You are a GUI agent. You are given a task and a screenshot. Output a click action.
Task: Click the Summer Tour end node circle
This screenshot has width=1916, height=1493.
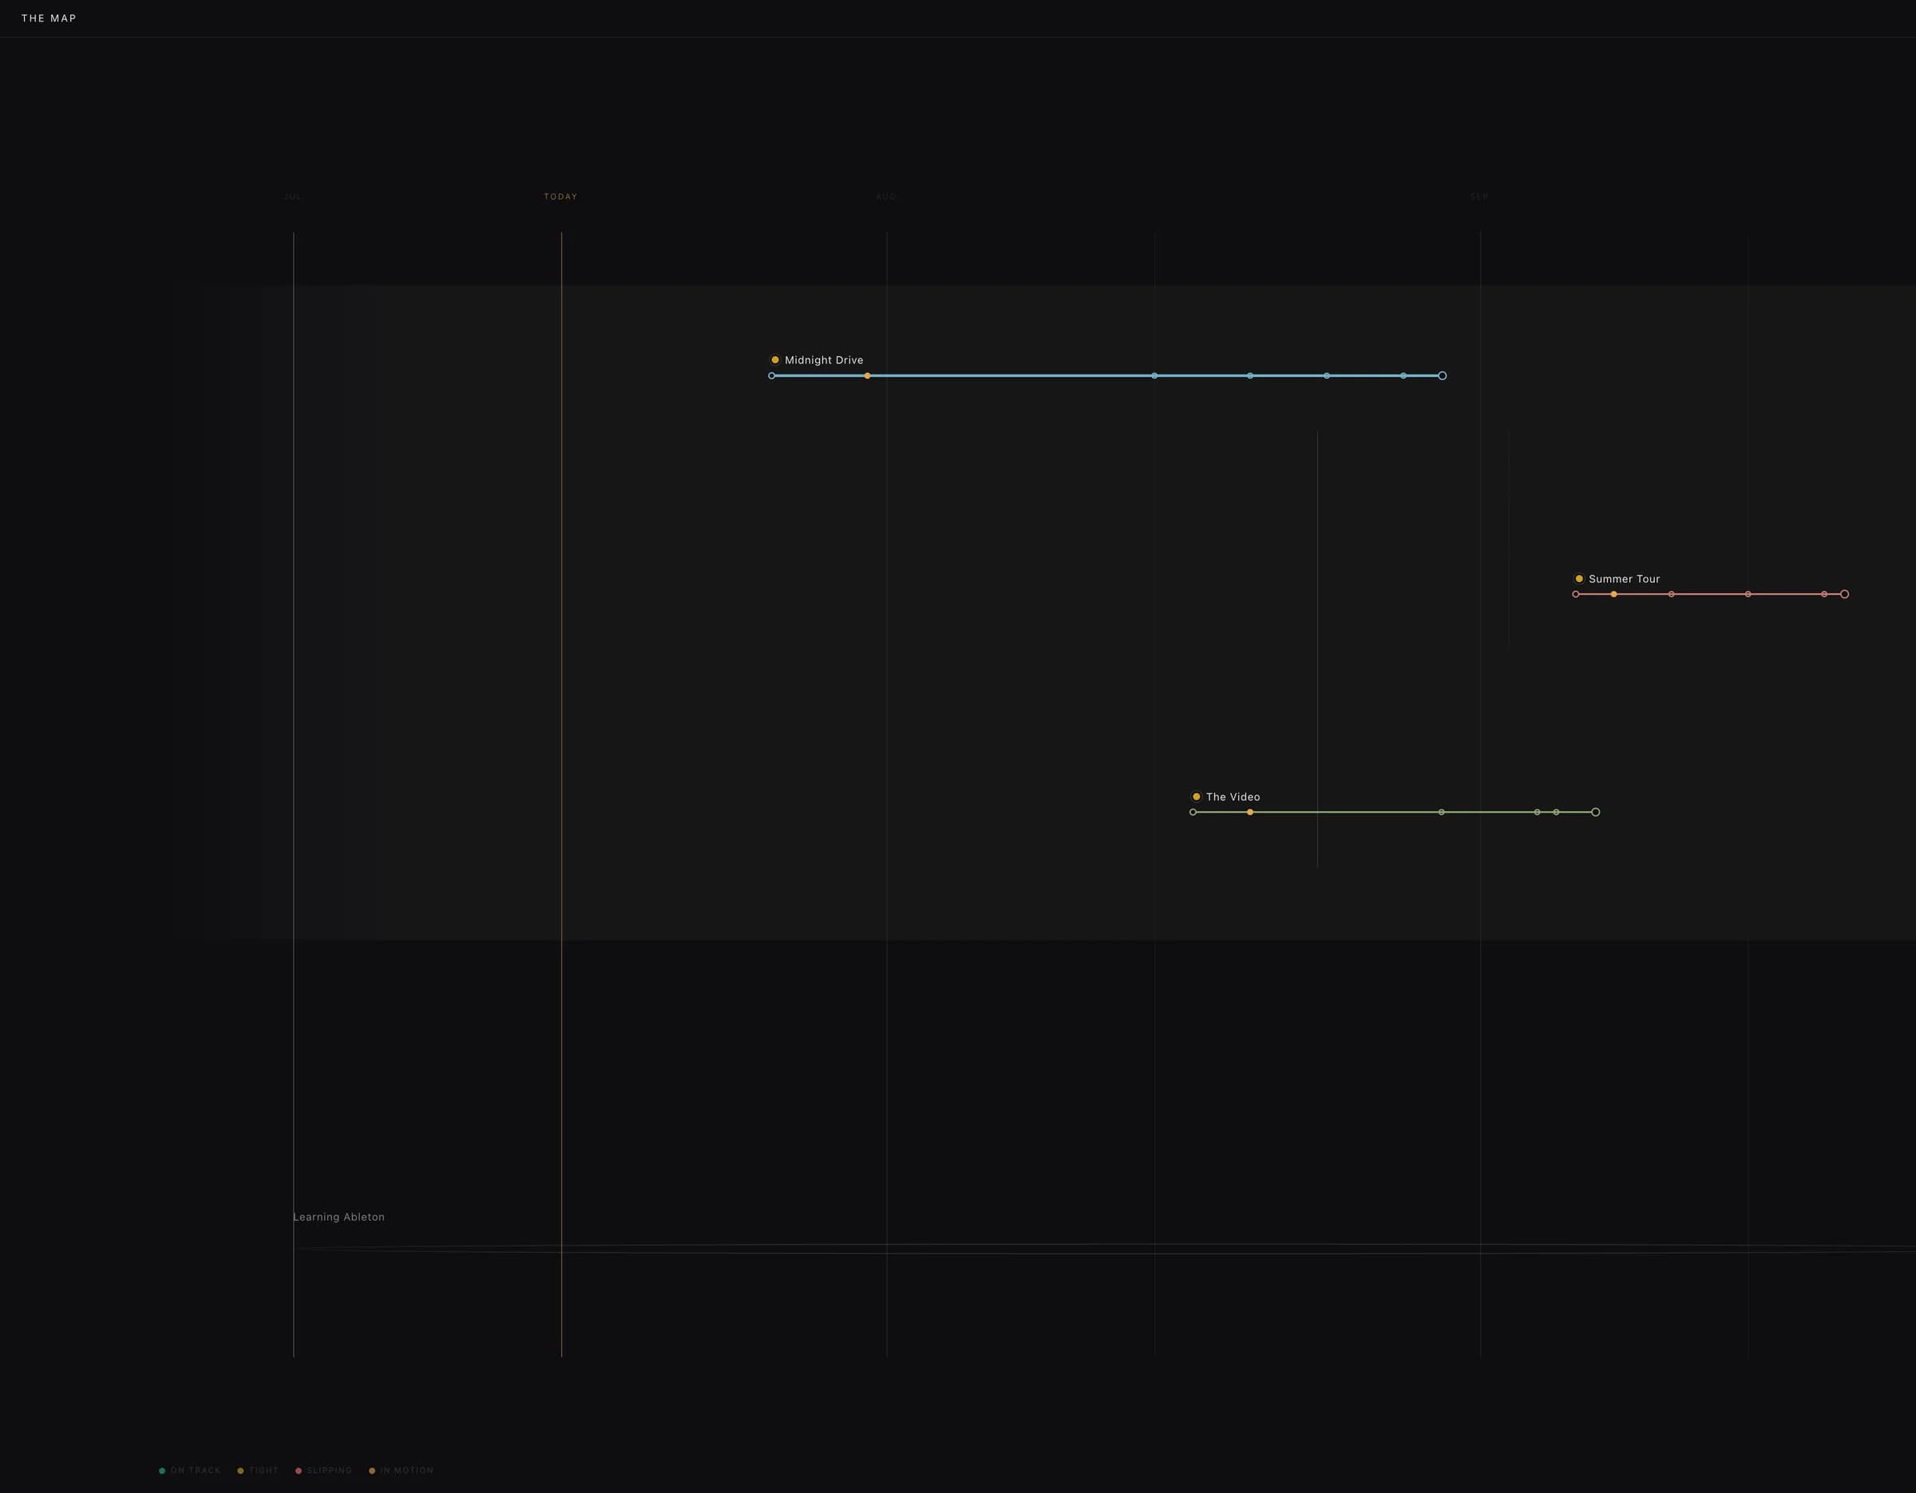pyautogui.click(x=1844, y=594)
